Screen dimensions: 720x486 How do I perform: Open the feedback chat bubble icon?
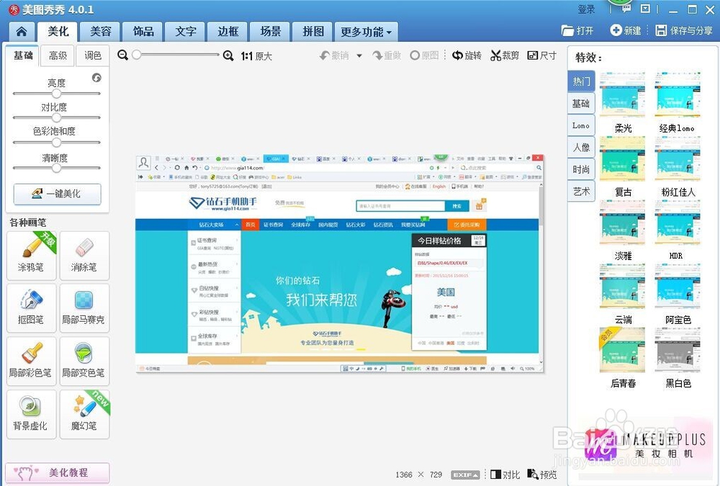pyautogui.click(x=626, y=9)
